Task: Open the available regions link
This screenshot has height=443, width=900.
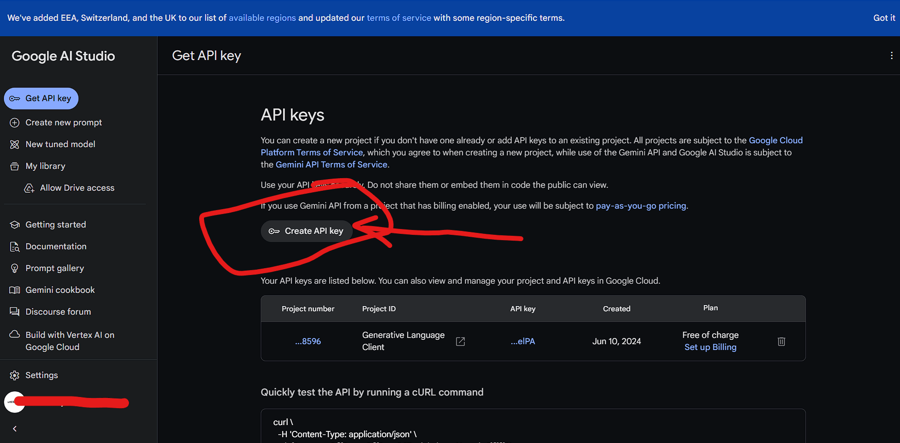Action: [262, 18]
